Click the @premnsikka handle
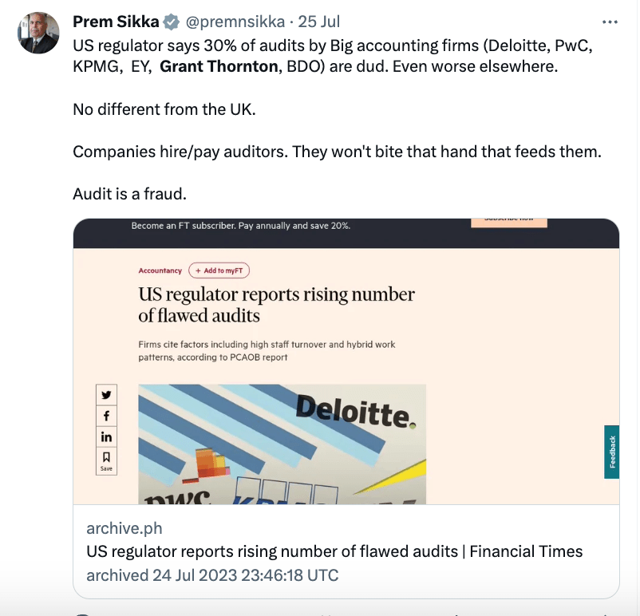 click(235, 22)
